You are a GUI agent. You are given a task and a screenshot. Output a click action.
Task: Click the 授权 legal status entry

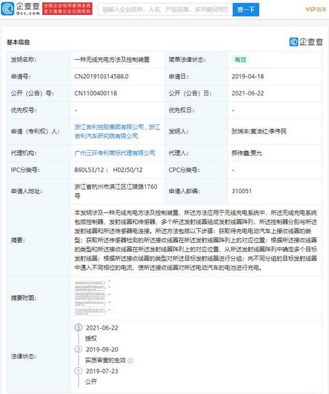click(91, 338)
